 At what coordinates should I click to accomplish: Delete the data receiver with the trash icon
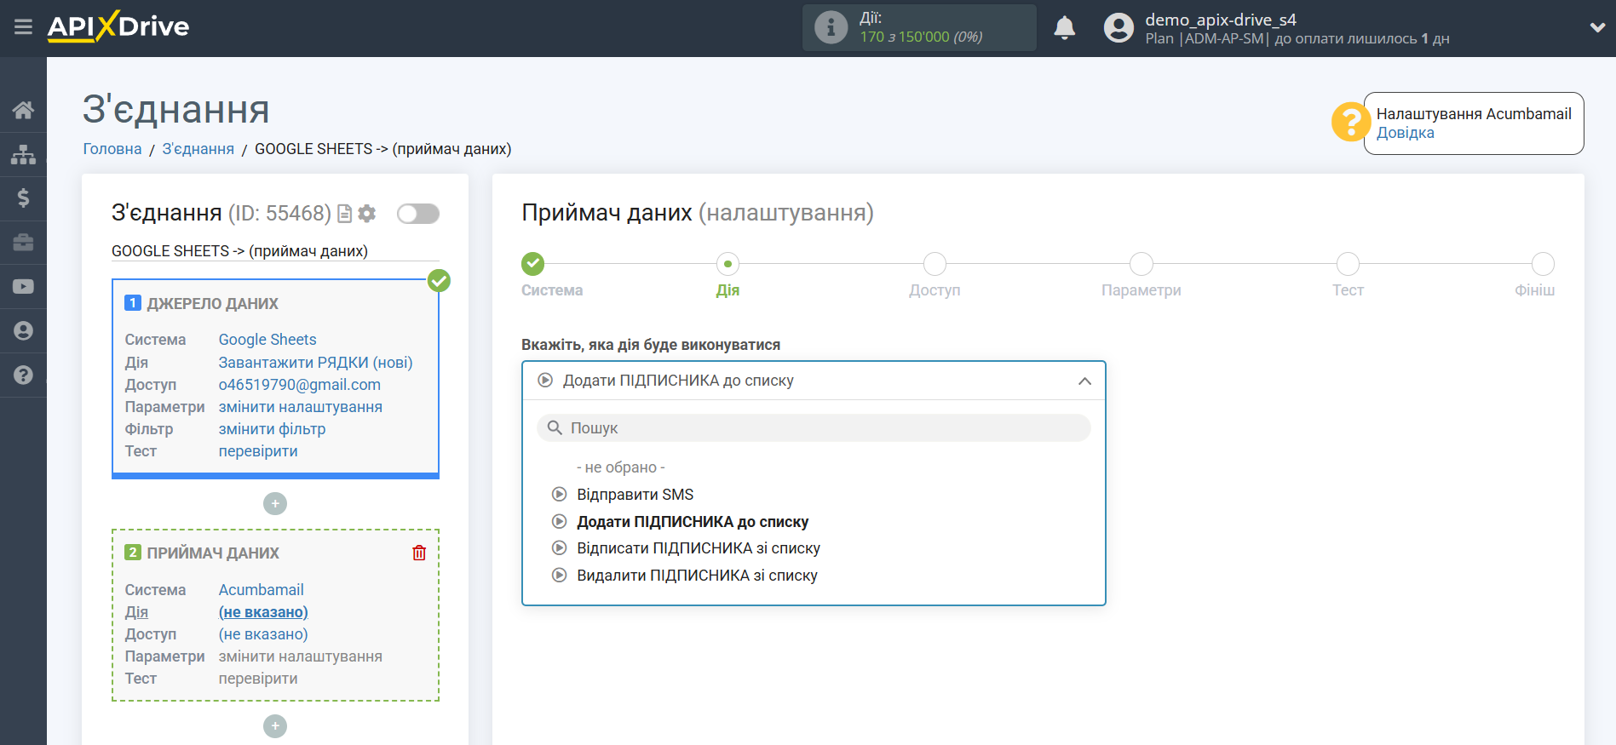click(x=419, y=553)
